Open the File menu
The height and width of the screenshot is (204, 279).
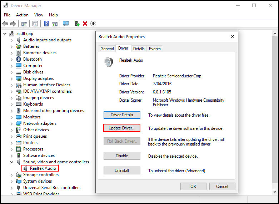7,15
